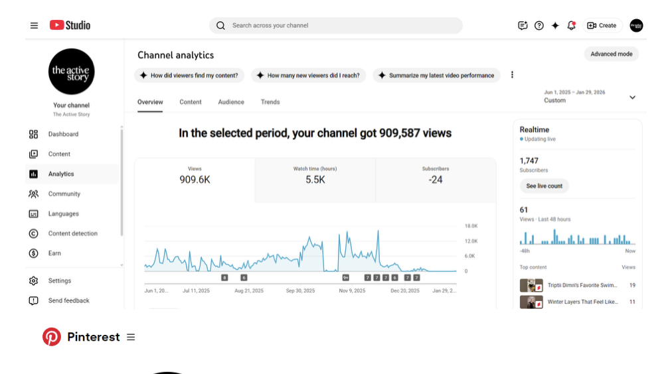
Task: Open Dashboard in the sidebar
Action: [72, 134]
